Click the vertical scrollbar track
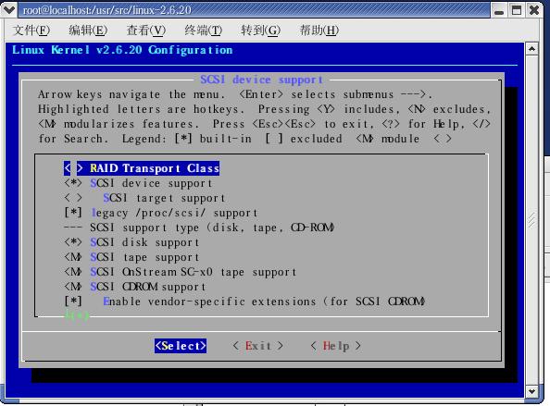 pos(531,220)
